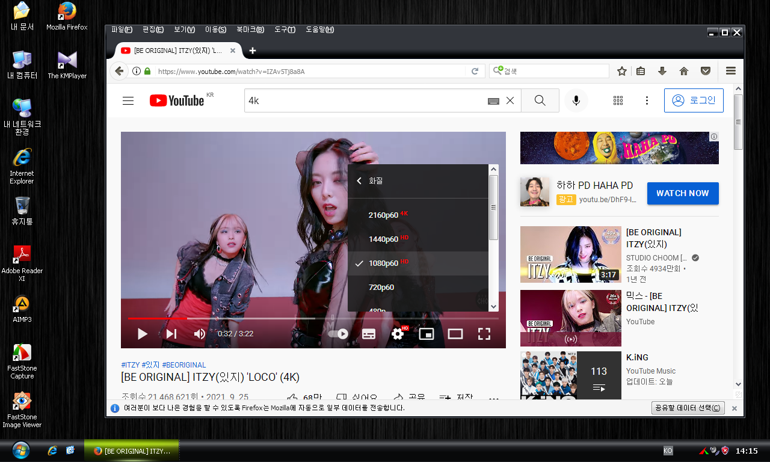The width and height of the screenshot is (770, 462).
Task: Open the 도구 menu
Action: [x=285, y=29]
